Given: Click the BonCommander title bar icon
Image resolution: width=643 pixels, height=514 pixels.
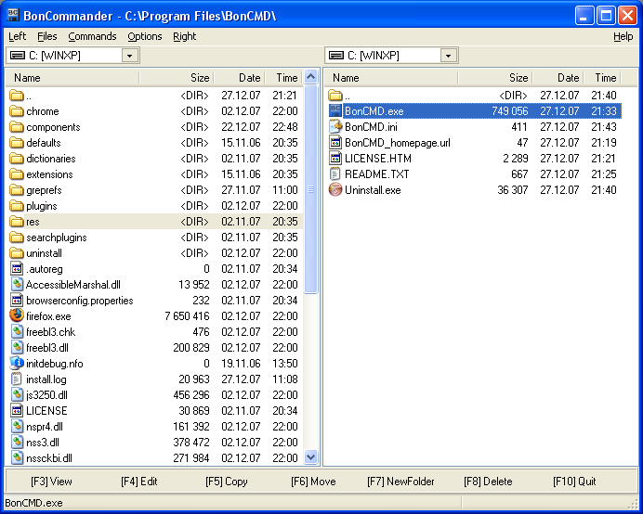Looking at the screenshot, I should click(13, 15).
